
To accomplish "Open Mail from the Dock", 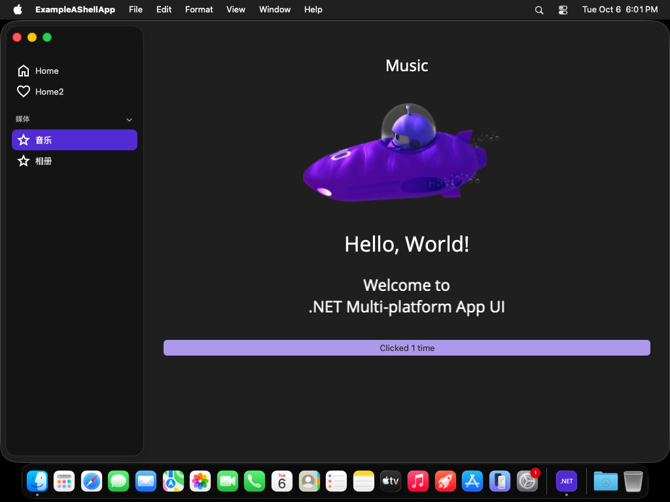I will coord(146,481).
